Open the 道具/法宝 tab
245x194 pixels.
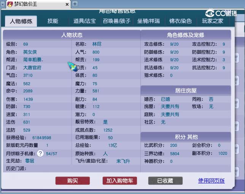(84, 21)
